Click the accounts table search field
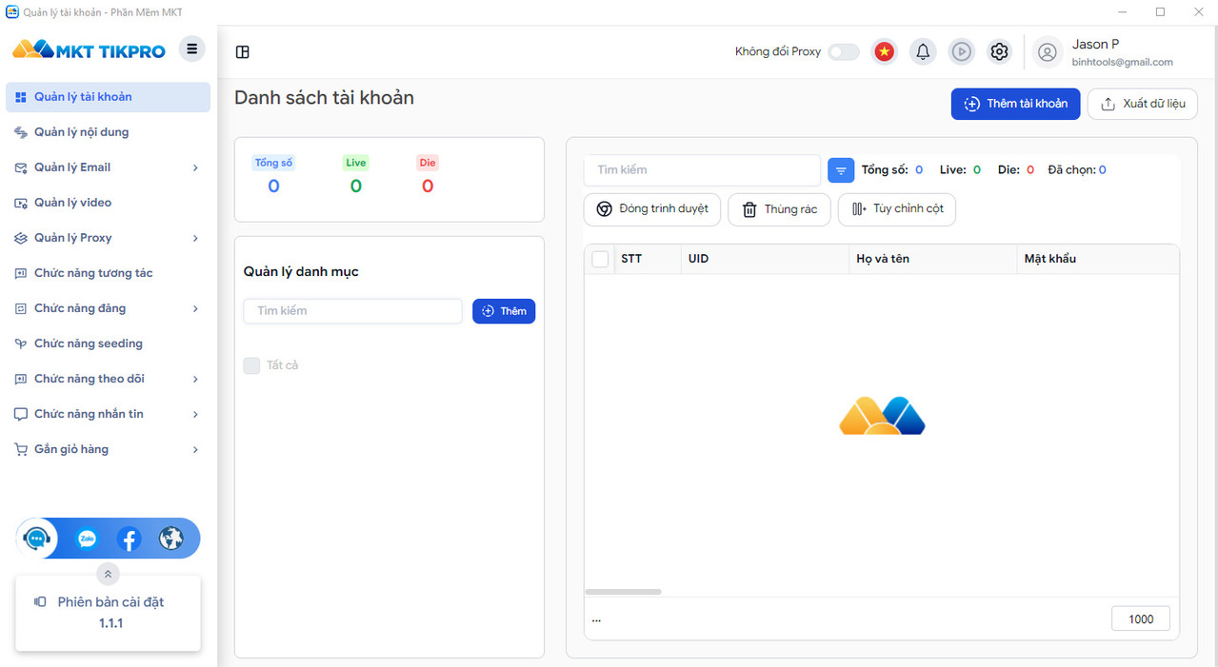 point(702,170)
